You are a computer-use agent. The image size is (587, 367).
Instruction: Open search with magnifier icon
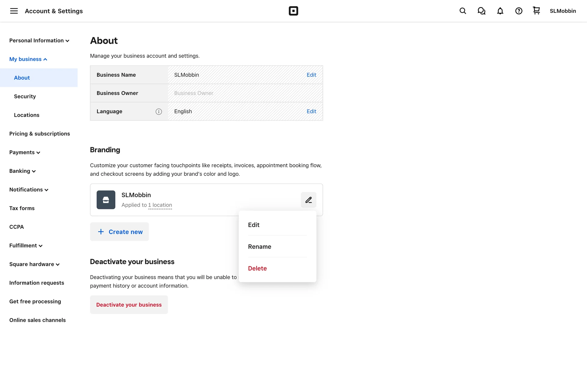[x=463, y=11]
